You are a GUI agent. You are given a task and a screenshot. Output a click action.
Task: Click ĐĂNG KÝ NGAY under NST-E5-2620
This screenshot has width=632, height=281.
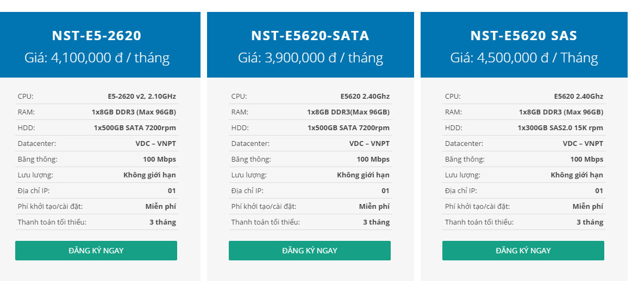click(96, 251)
